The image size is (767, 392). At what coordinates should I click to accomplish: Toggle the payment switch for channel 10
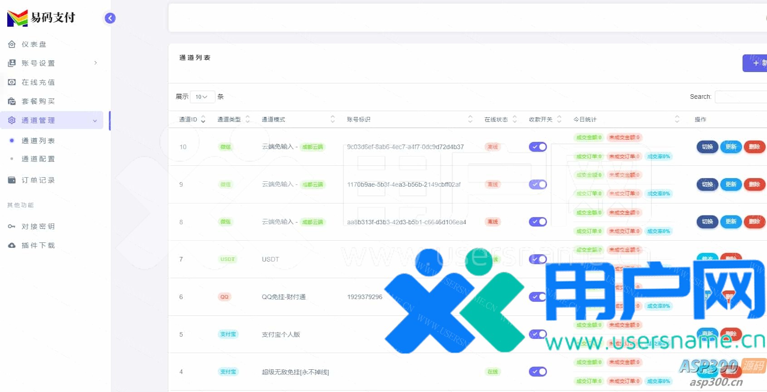click(537, 147)
